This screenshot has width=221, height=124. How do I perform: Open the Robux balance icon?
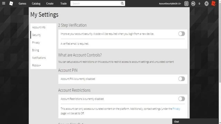(x=193, y=3)
